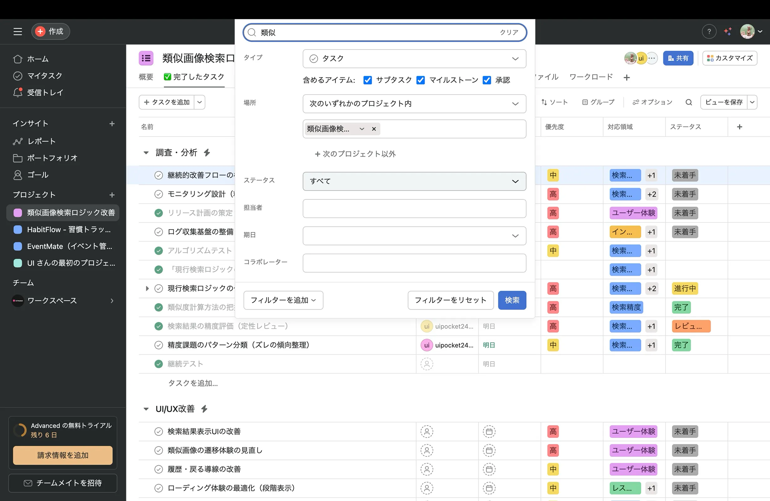Image resolution: width=770 pixels, height=501 pixels.
Task: Uncheck サブタスク checkbox
Action: point(367,80)
